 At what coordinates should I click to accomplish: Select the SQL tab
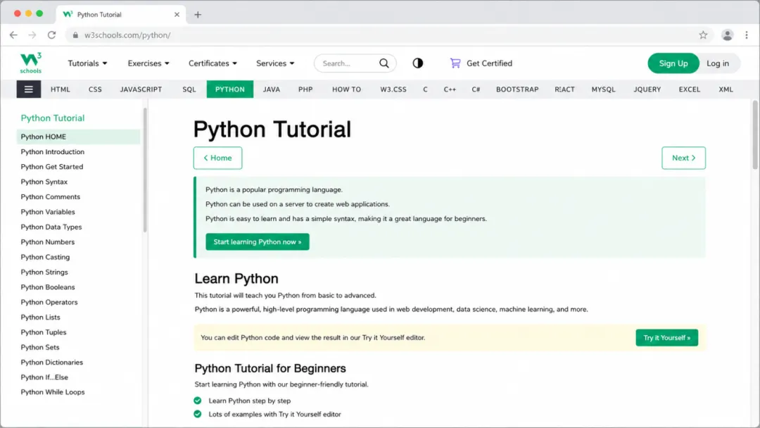189,89
